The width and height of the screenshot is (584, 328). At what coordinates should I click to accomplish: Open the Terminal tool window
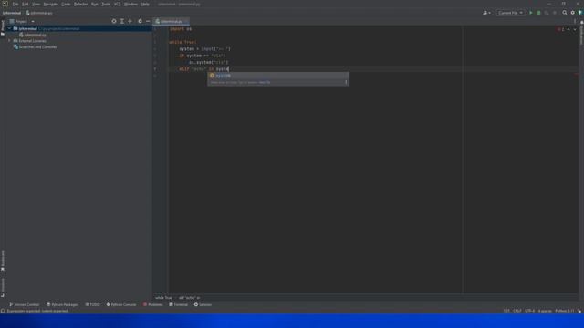179,304
